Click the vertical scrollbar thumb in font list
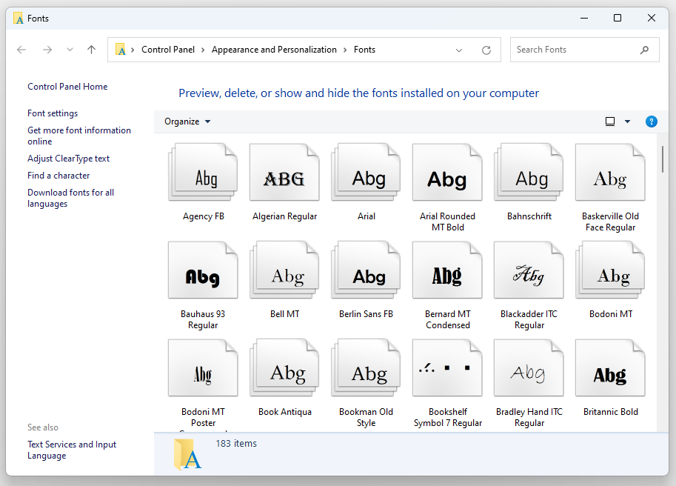The width and height of the screenshot is (676, 486). [x=663, y=159]
